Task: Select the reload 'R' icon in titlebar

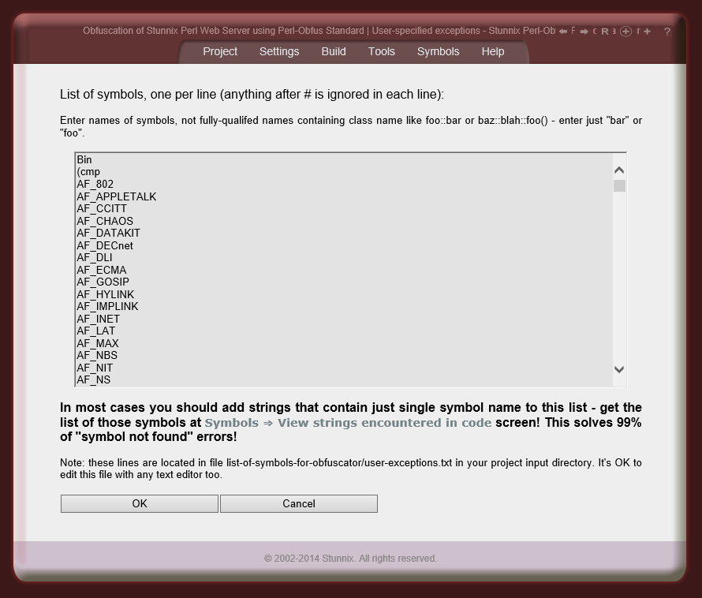Action: click(605, 32)
